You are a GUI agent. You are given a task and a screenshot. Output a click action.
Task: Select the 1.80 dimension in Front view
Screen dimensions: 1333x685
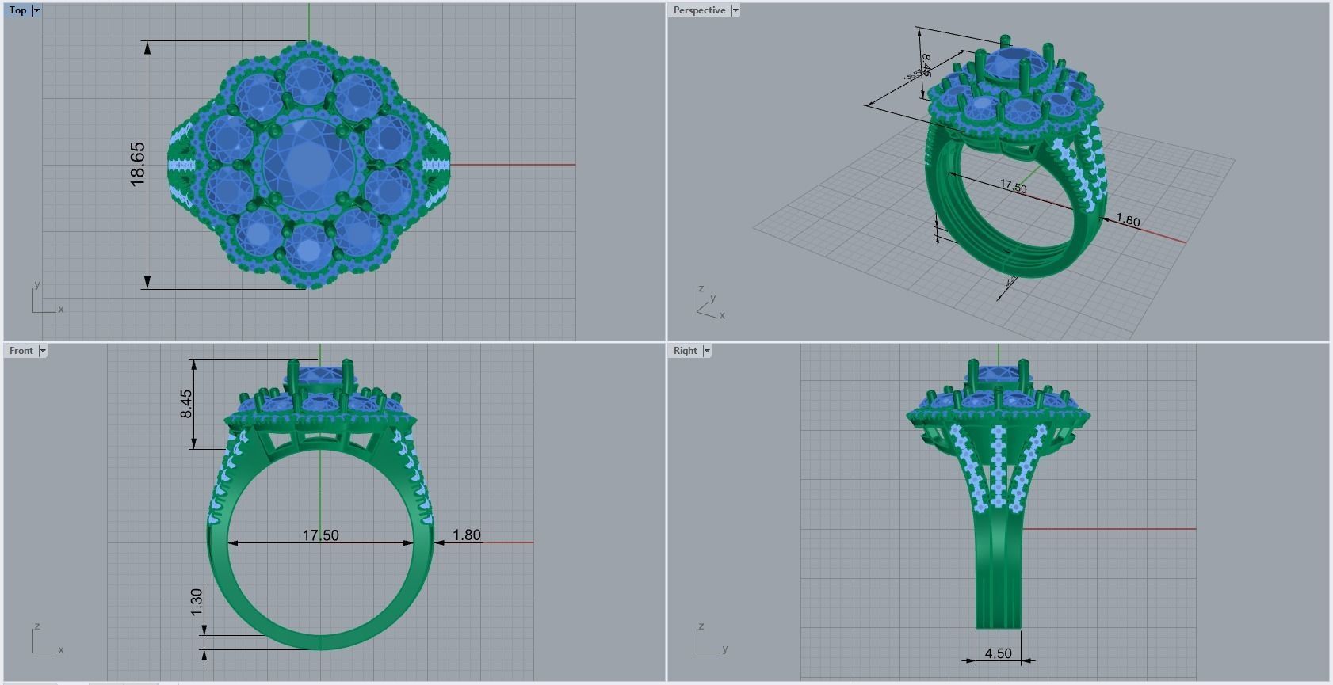(467, 535)
